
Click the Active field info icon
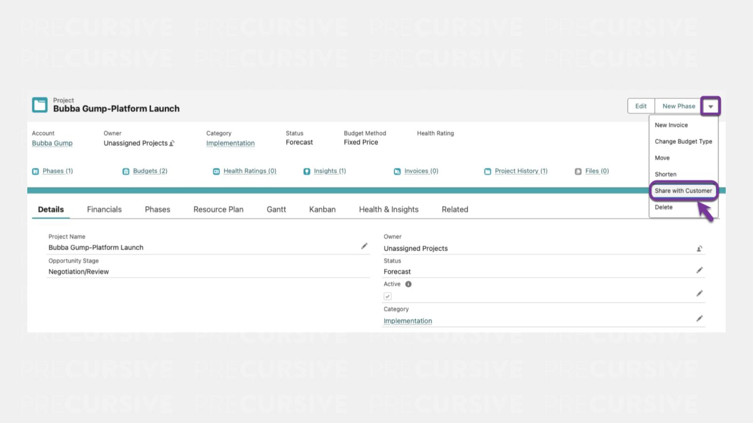click(x=409, y=284)
